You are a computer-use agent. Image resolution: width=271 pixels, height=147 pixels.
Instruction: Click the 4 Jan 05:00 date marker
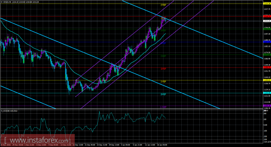pos(126,145)
